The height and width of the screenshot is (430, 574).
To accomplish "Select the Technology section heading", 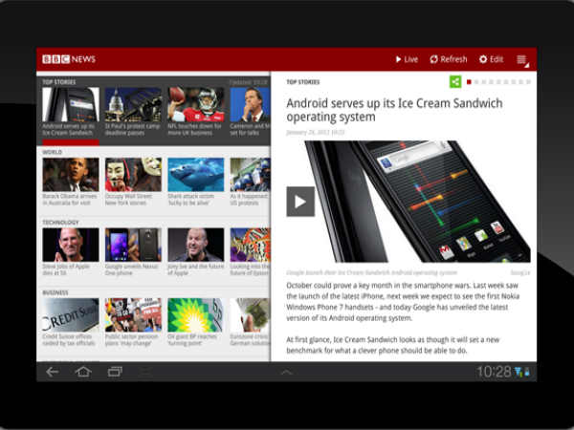I will (60, 223).
